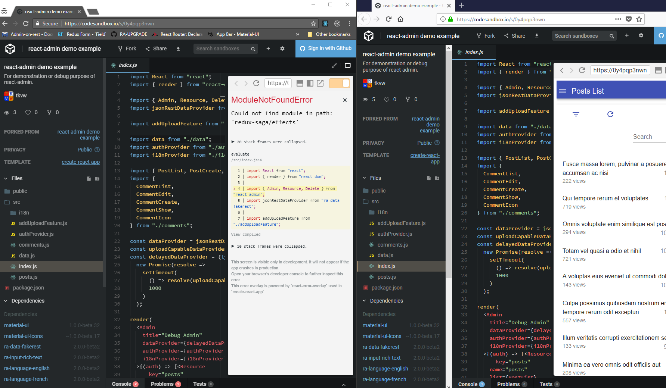
Task: Click the new folder icon in Files panel
Action: 97,178
